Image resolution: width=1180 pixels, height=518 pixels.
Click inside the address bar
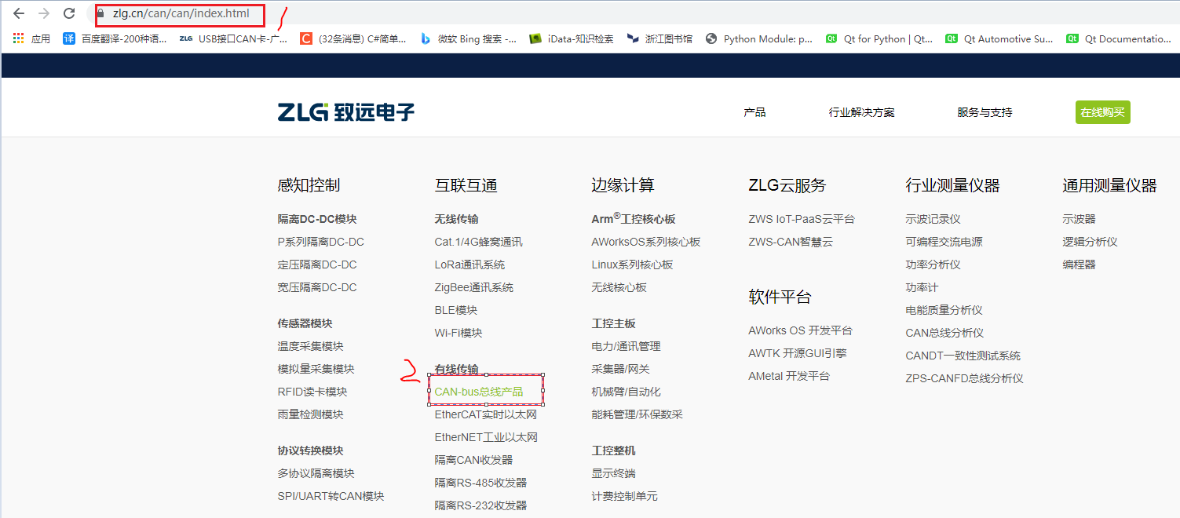[x=181, y=15]
